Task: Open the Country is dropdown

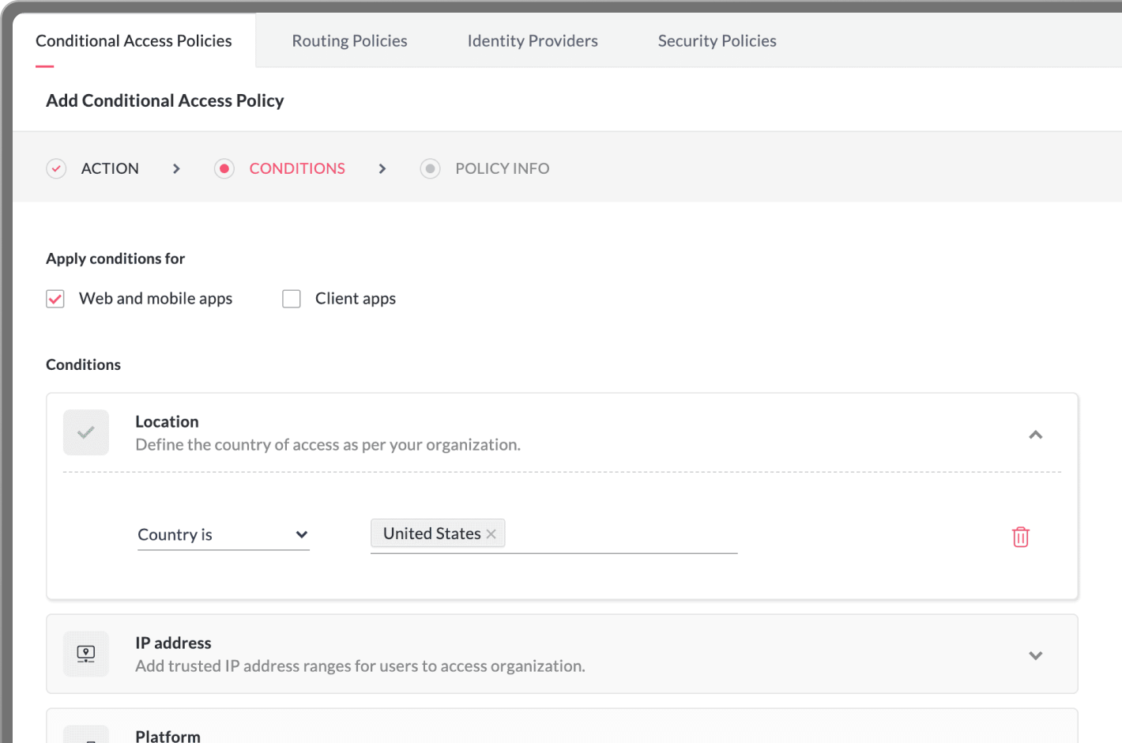Action: pos(223,534)
